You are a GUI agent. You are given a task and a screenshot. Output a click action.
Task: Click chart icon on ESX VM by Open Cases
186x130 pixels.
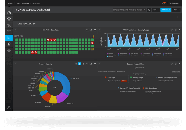pyautogui.click(x=91, y=30)
